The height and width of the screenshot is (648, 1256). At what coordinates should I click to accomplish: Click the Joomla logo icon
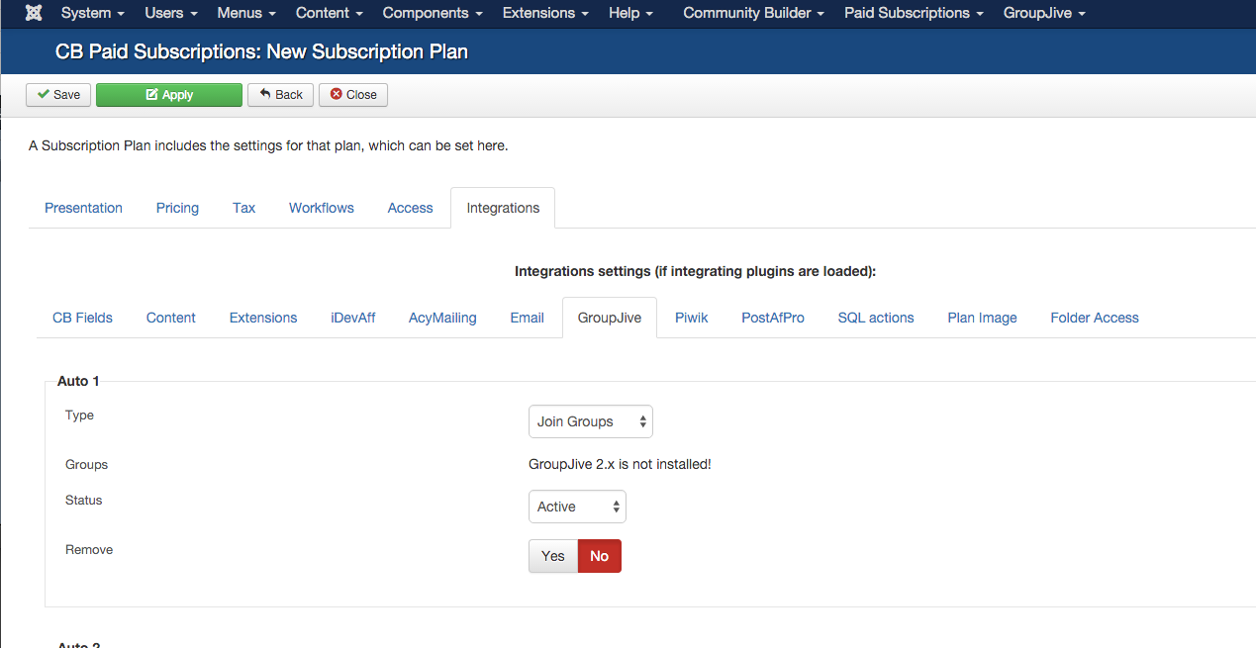(x=33, y=13)
